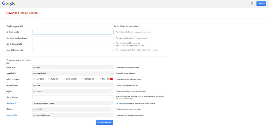This screenshot has height=126, width=269.
Task: Open the file type dropdown
Action: coord(73,109)
